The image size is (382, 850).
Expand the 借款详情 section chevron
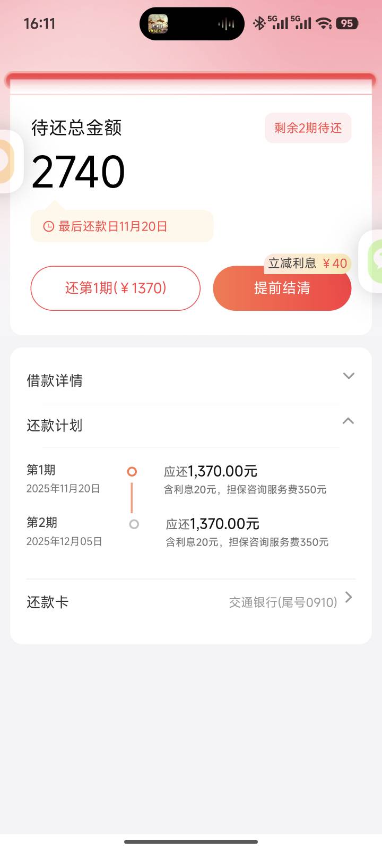(x=348, y=376)
